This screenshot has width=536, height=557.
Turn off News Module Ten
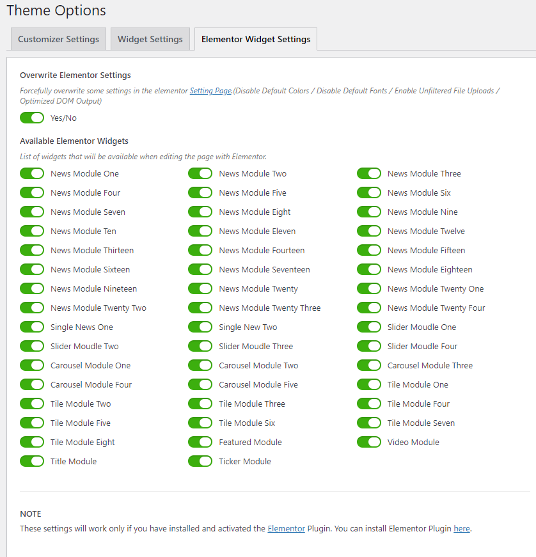tap(32, 231)
